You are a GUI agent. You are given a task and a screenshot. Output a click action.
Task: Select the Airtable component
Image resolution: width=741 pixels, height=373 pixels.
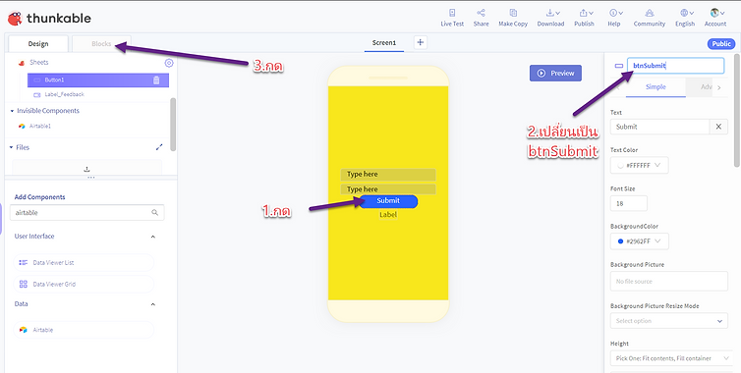point(84,330)
